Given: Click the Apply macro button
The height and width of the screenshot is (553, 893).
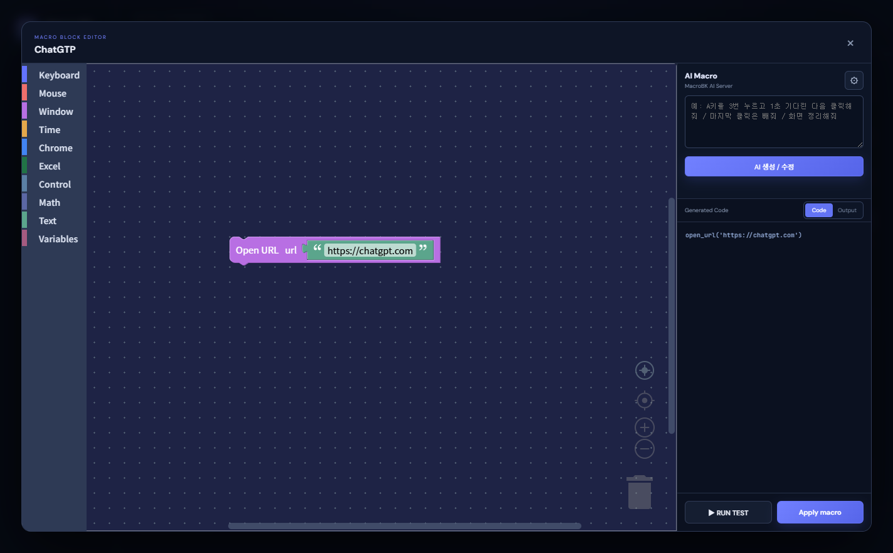Looking at the screenshot, I should tap(820, 512).
